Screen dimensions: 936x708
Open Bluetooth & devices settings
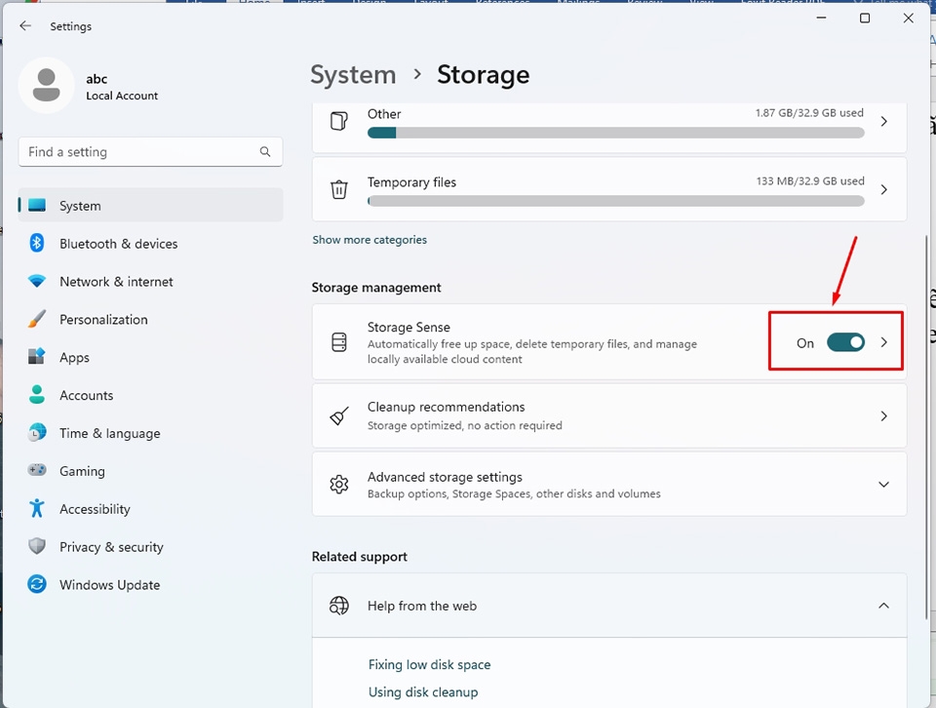[150, 244]
